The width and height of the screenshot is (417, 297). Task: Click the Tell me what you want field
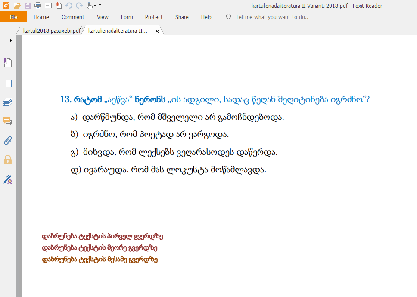click(x=272, y=17)
